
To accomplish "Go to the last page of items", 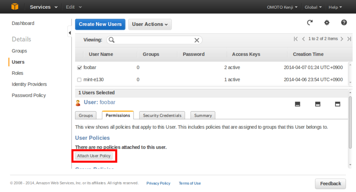I will coord(349,39).
